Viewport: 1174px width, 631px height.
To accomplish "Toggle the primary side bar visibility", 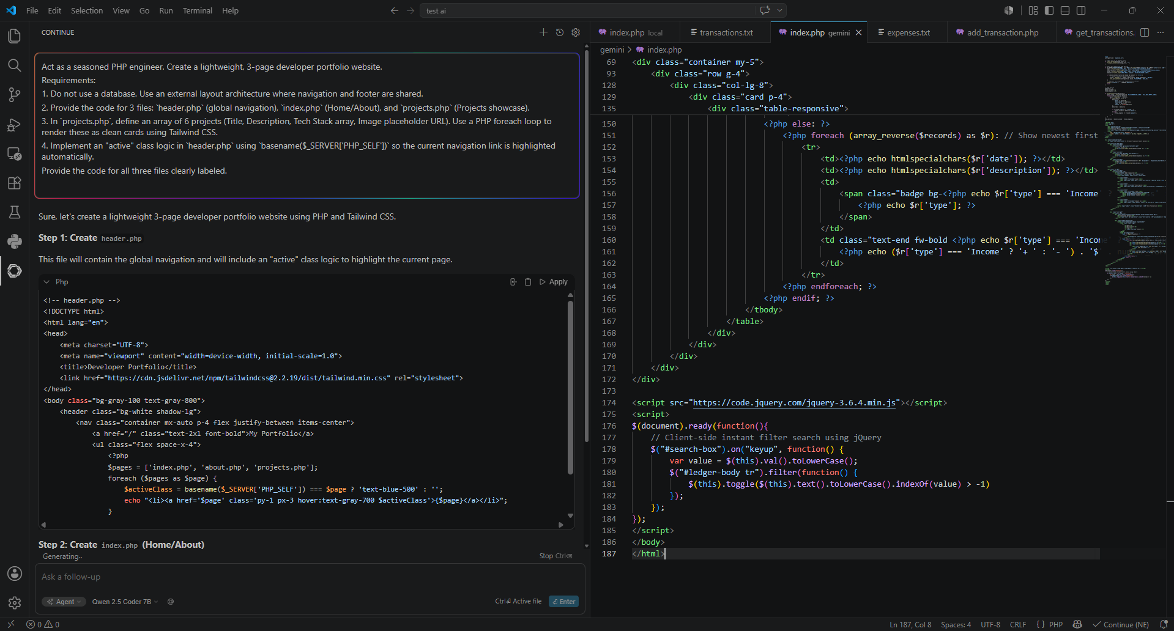I will point(1049,10).
